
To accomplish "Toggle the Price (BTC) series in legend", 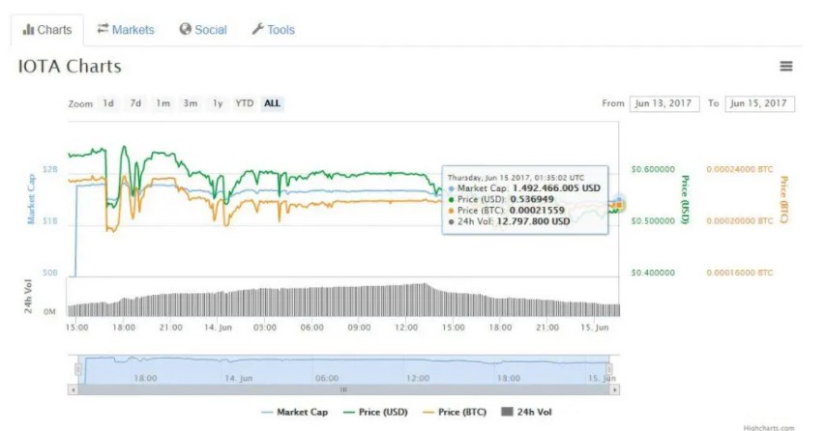I will (455, 412).
